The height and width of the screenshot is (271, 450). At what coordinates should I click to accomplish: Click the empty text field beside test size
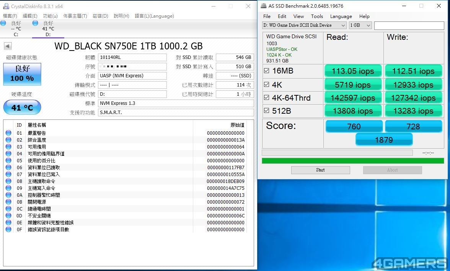click(409, 25)
